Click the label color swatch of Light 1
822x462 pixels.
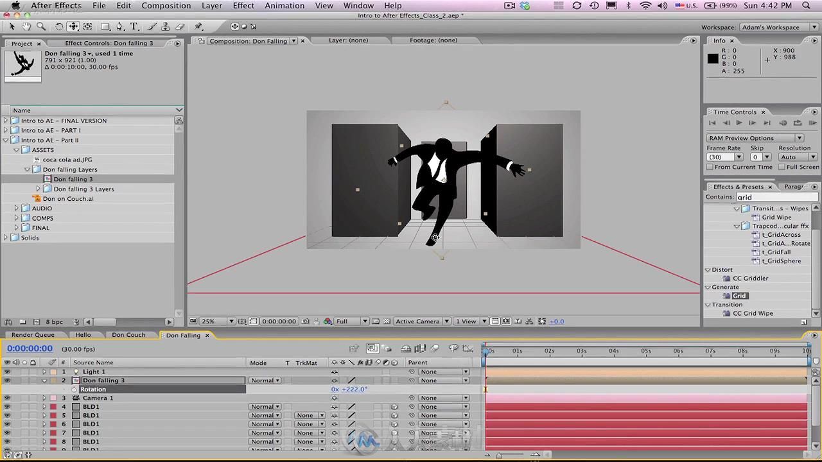tap(53, 372)
